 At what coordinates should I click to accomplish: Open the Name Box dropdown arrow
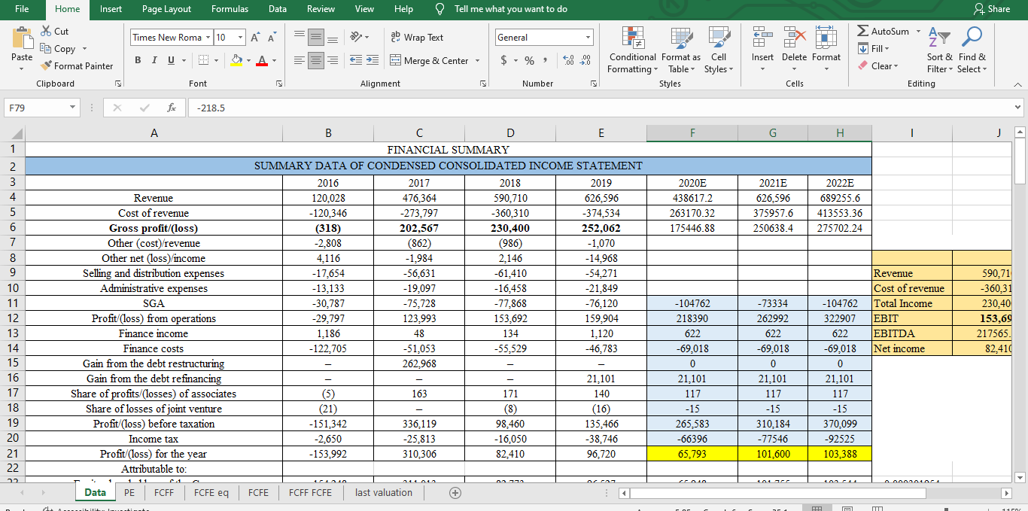click(72, 108)
